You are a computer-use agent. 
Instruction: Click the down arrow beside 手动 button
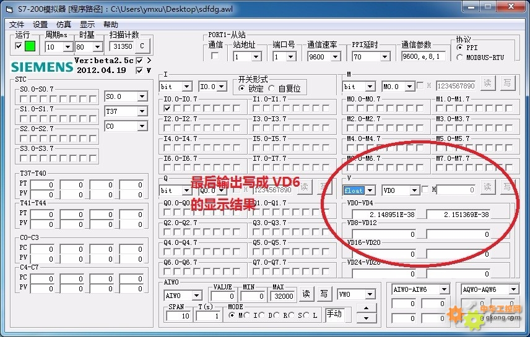click(x=366, y=318)
